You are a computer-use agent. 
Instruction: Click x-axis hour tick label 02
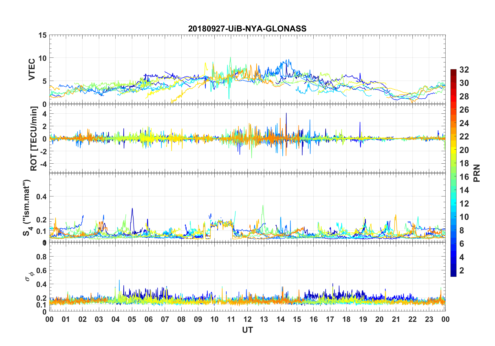[x=82, y=319]
